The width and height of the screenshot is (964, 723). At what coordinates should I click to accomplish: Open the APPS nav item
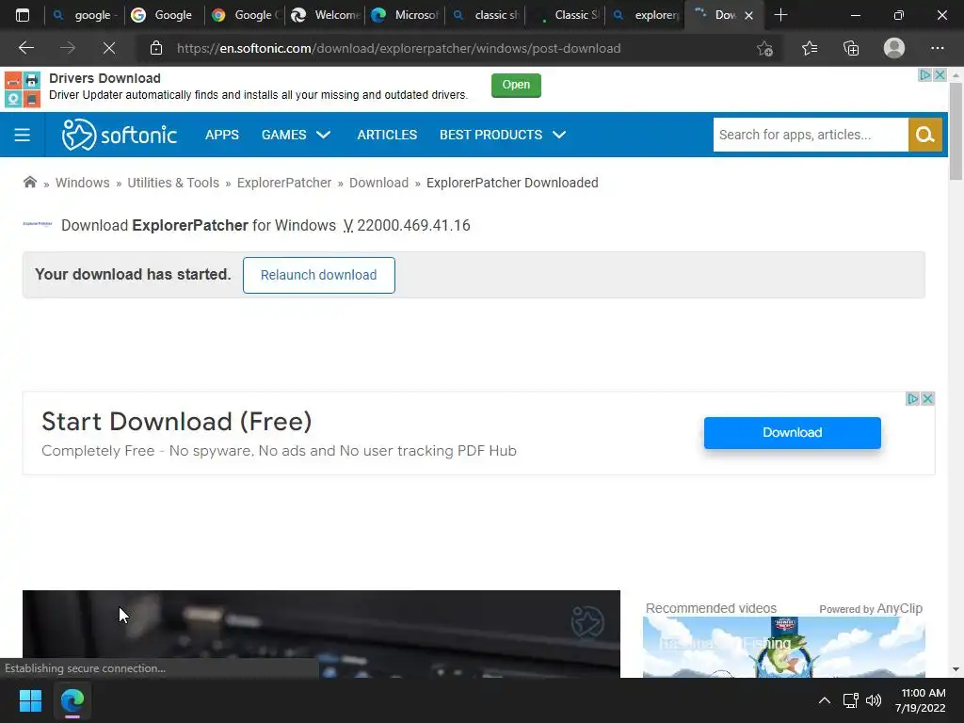click(x=222, y=135)
